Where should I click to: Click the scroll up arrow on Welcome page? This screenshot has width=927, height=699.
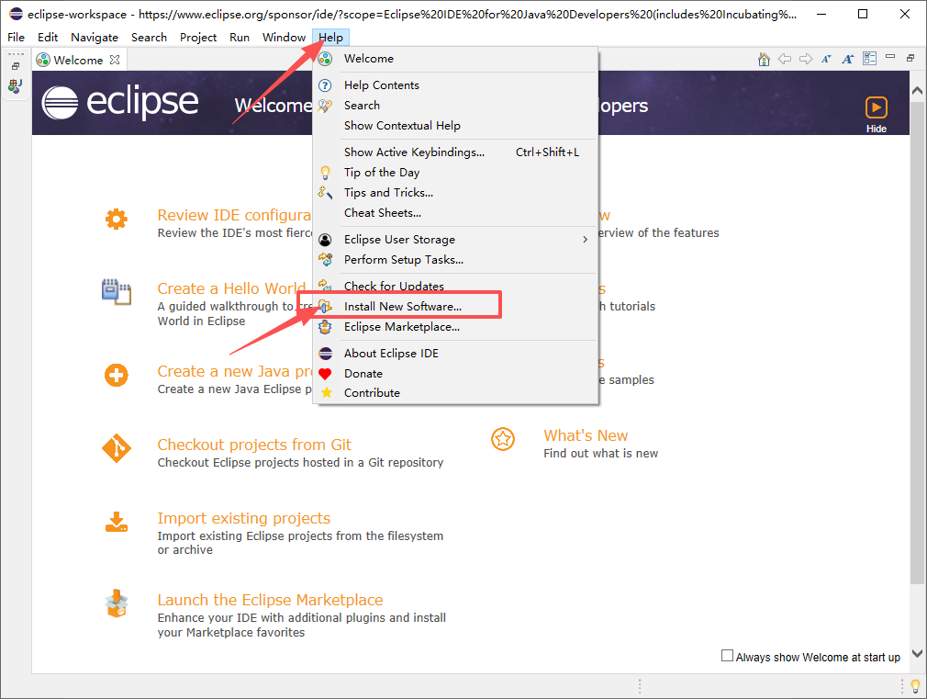[x=917, y=91]
